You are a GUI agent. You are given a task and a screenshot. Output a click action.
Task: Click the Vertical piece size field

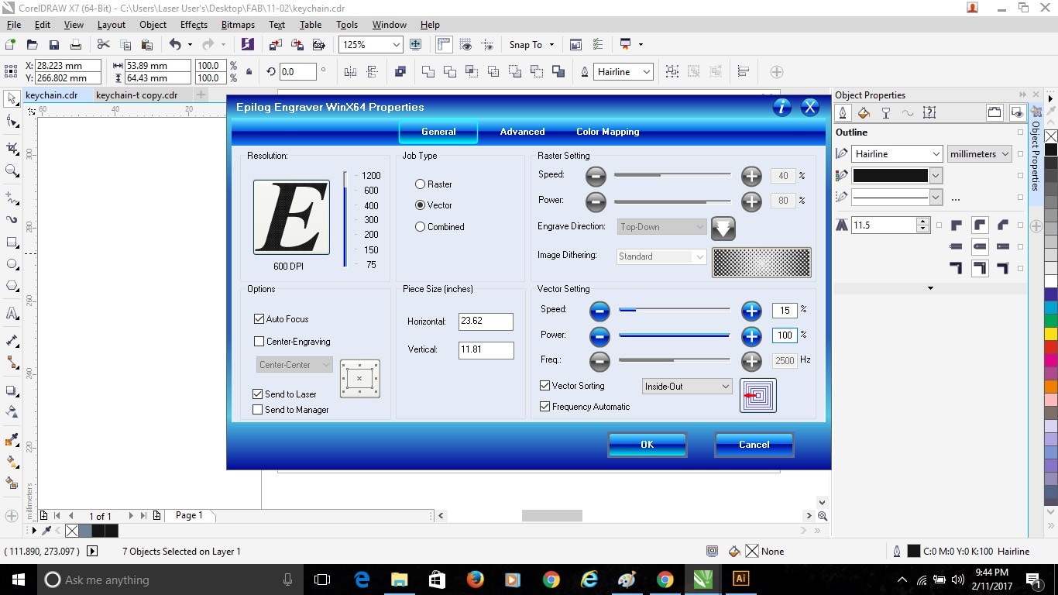click(486, 349)
